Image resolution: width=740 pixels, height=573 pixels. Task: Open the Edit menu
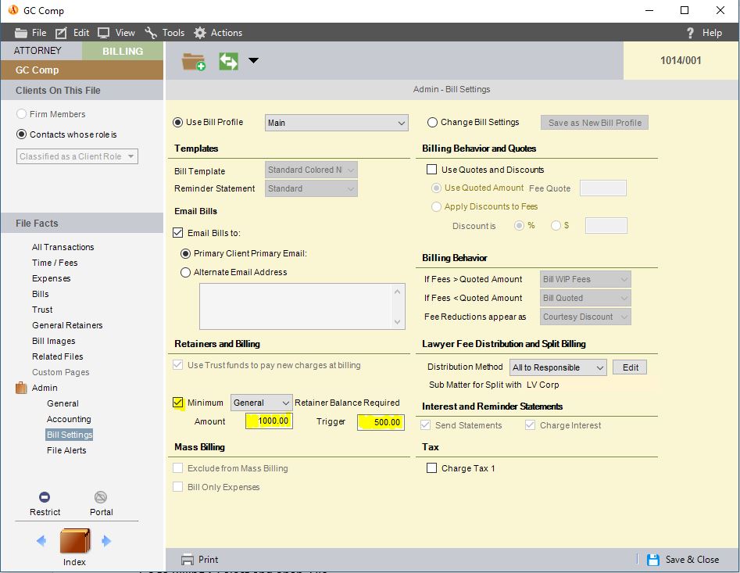(81, 33)
